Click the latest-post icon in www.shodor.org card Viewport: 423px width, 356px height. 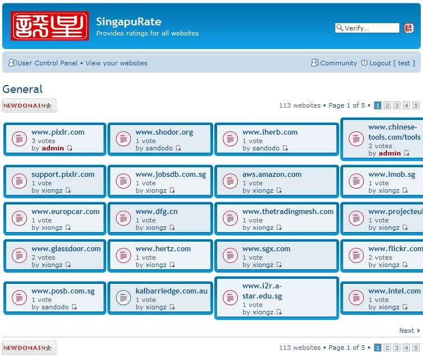[x=178, y=148]
